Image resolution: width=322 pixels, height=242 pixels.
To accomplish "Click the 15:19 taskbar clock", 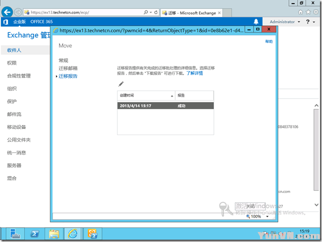I will (x=304, y=231).
